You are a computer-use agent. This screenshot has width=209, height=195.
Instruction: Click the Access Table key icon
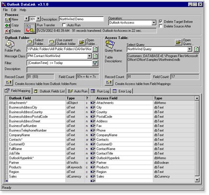110,44
